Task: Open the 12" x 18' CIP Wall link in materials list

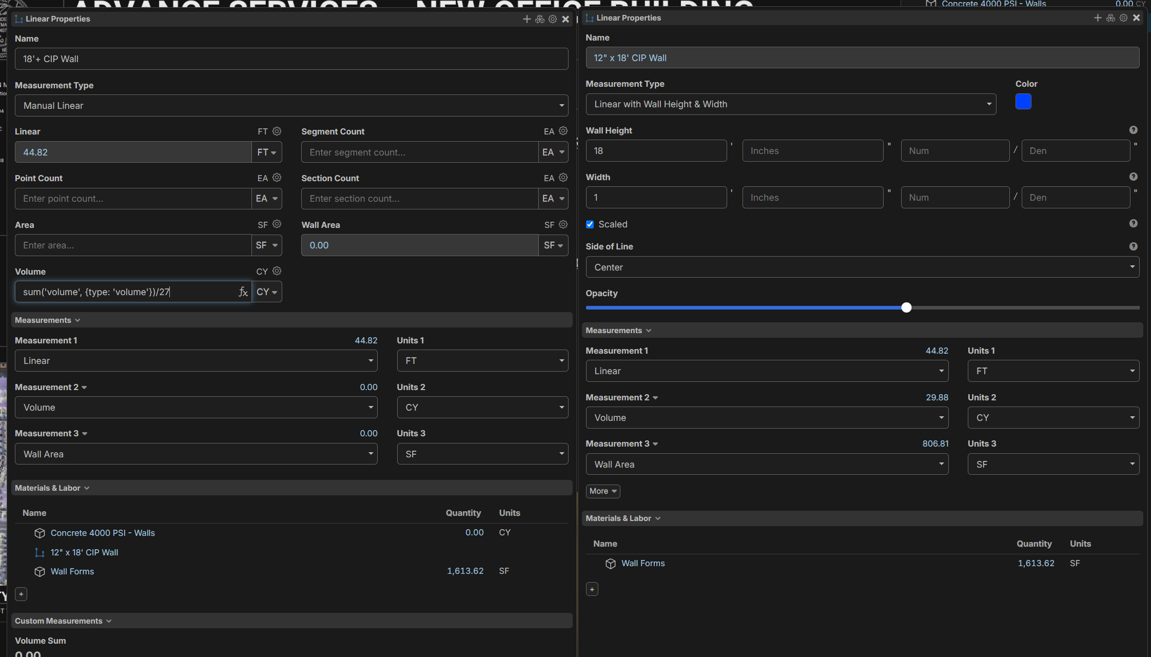Action: 85,553
